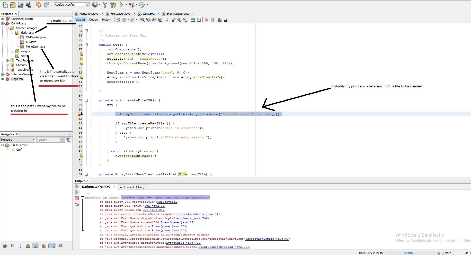This screenshot has width=471, height=255.
Task: Expand the CommandPattern project node
Action: coord(3,19)
